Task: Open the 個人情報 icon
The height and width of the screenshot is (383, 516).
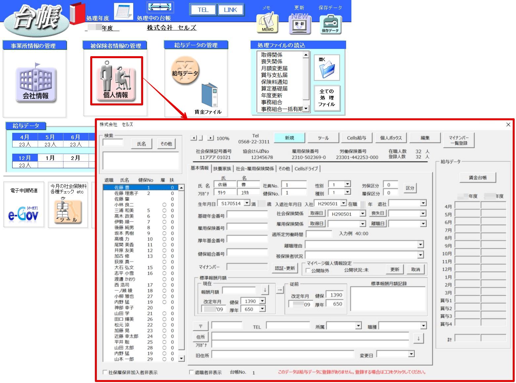Action: click(116, 81)
